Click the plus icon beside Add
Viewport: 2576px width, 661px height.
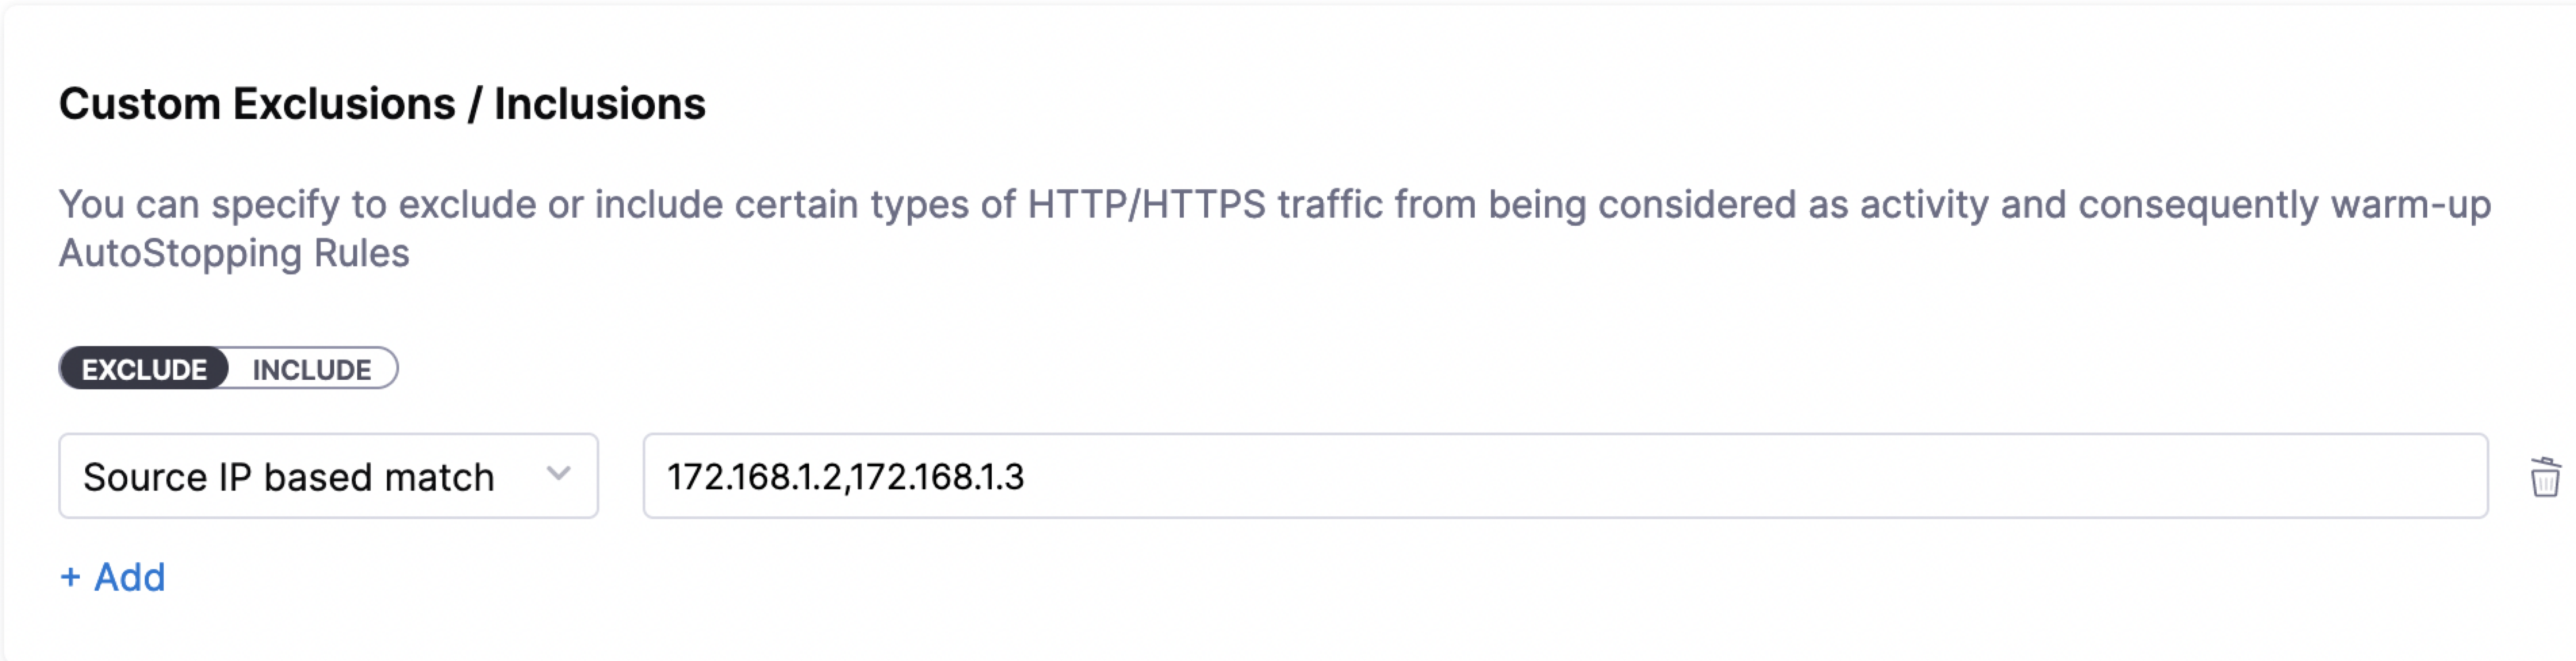(x=70, y=577)
